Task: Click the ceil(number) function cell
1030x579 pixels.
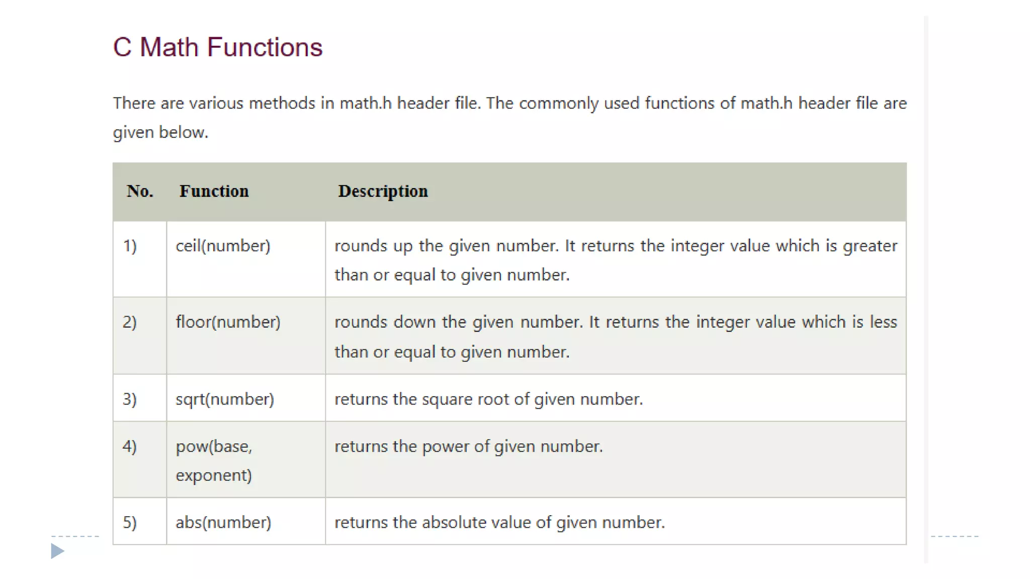Action: pos(246,259)
